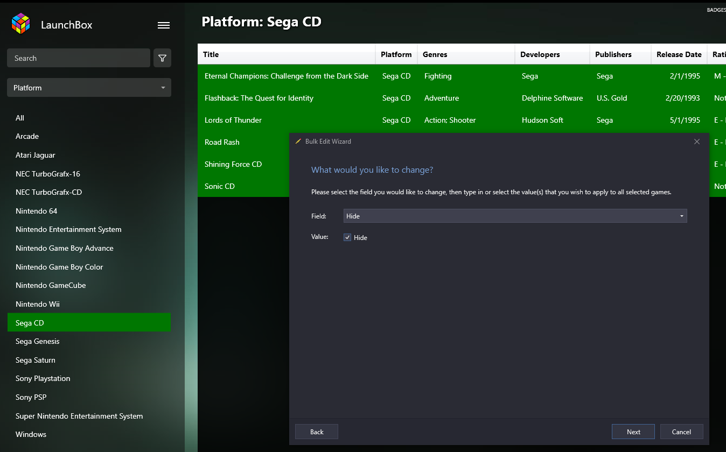
Task: Focus the Search box
Action: coord(79,58)
